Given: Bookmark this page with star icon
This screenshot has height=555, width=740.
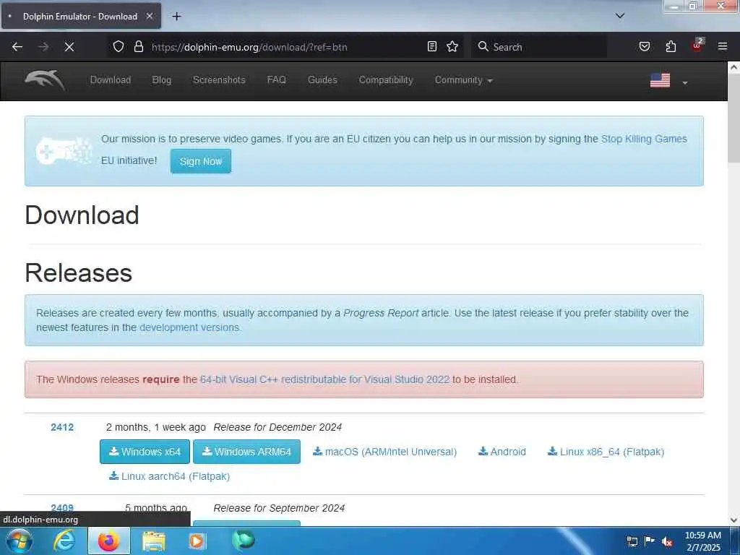Looking at the screenshot, I should pyautogui.click(x=452, y=46).
